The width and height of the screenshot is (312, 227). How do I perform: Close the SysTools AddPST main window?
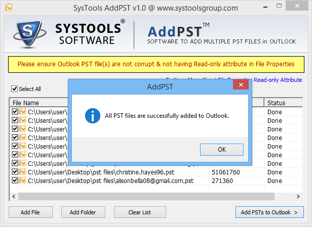point(297,6)
